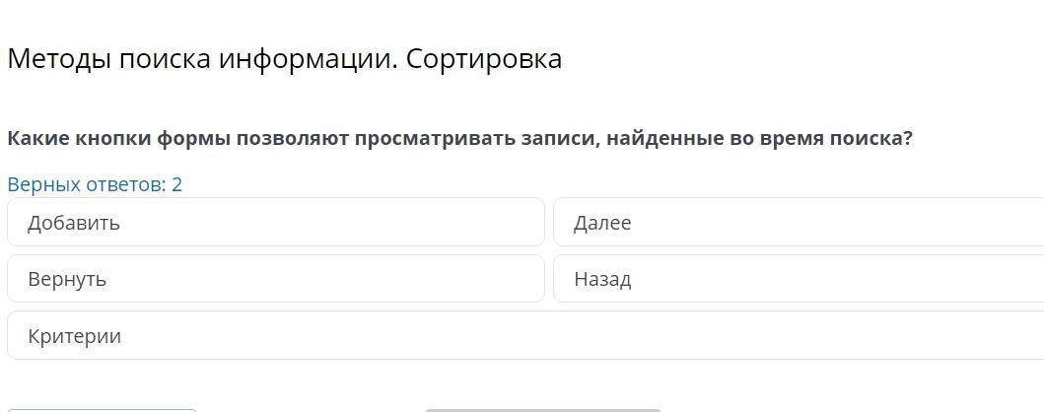Image resolution: width=1044 pixels, height=412 pixels.
Task: Click the question text about form buttons
Action: click(460, 138)
